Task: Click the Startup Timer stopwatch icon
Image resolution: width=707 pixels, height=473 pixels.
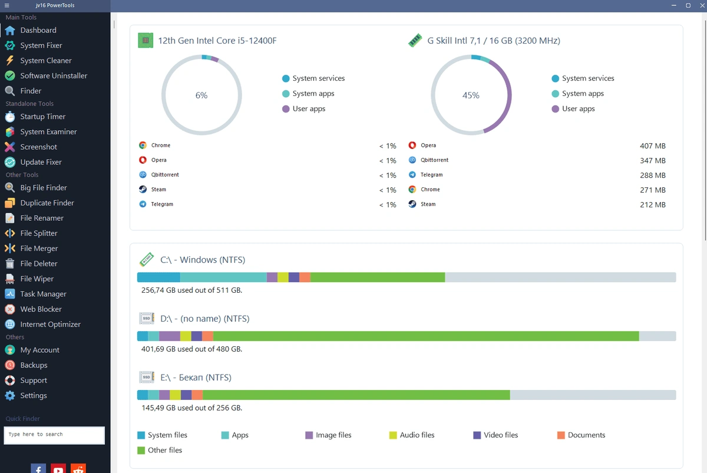Action: pyautogui.click(x=9, y=117)
